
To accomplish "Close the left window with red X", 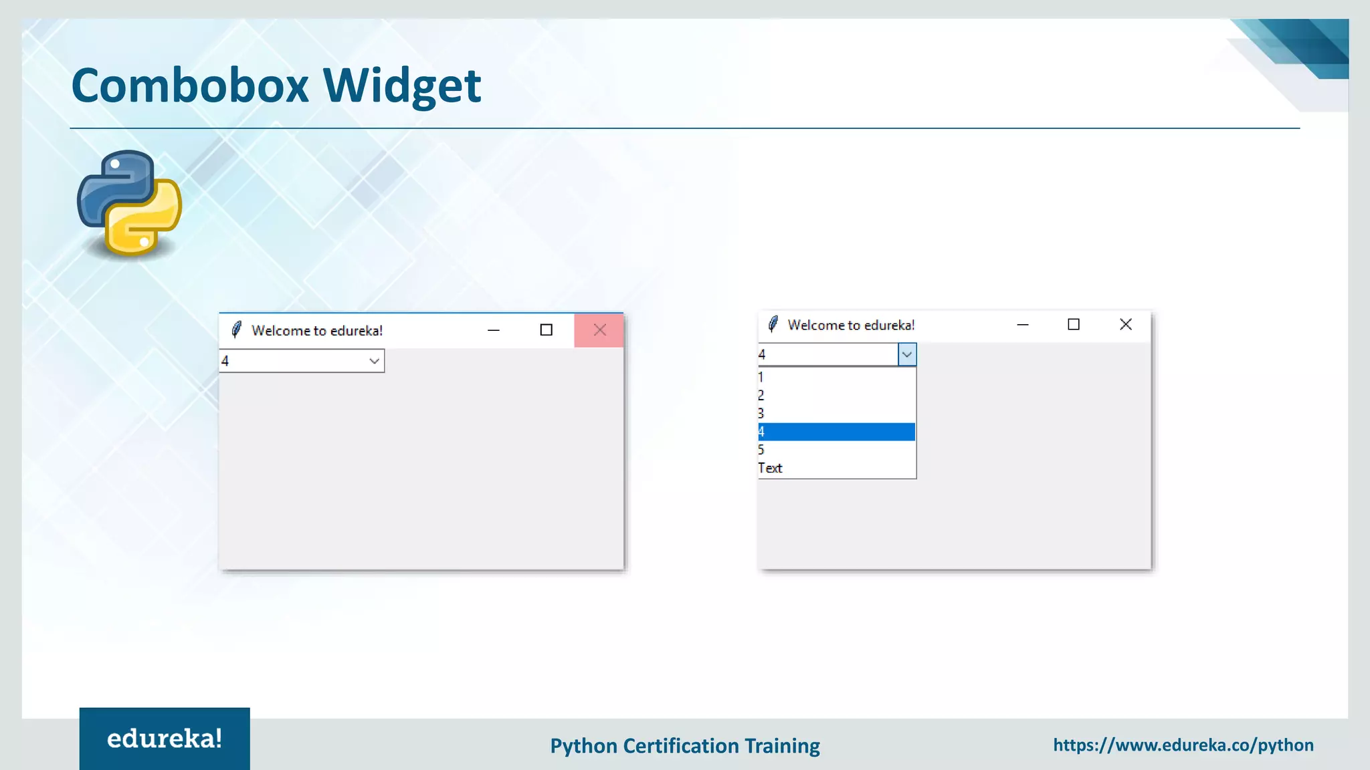I will pyautogui.click(x=599, y=330).
